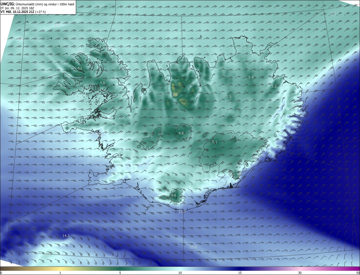Click the 5.4 value label on the map

coord(251,77)
